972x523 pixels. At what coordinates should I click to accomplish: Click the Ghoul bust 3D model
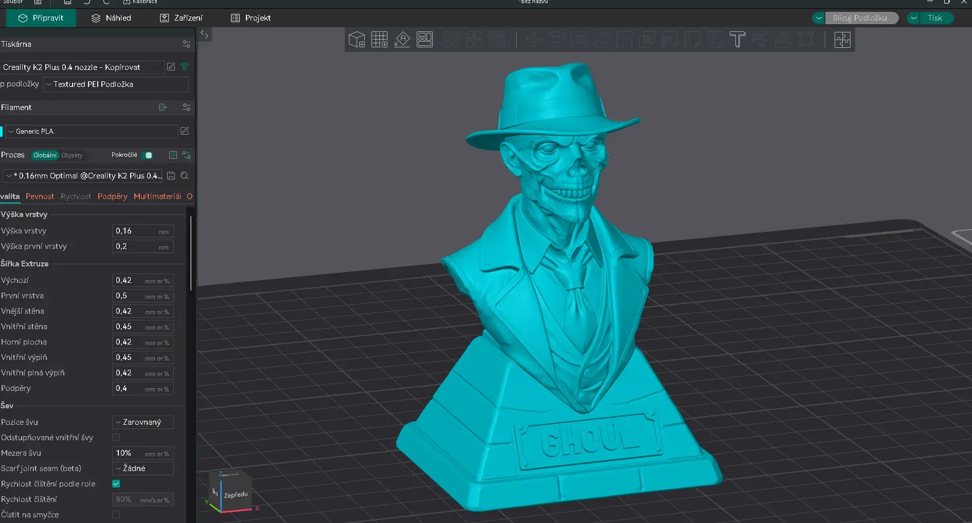click(558, 288)
